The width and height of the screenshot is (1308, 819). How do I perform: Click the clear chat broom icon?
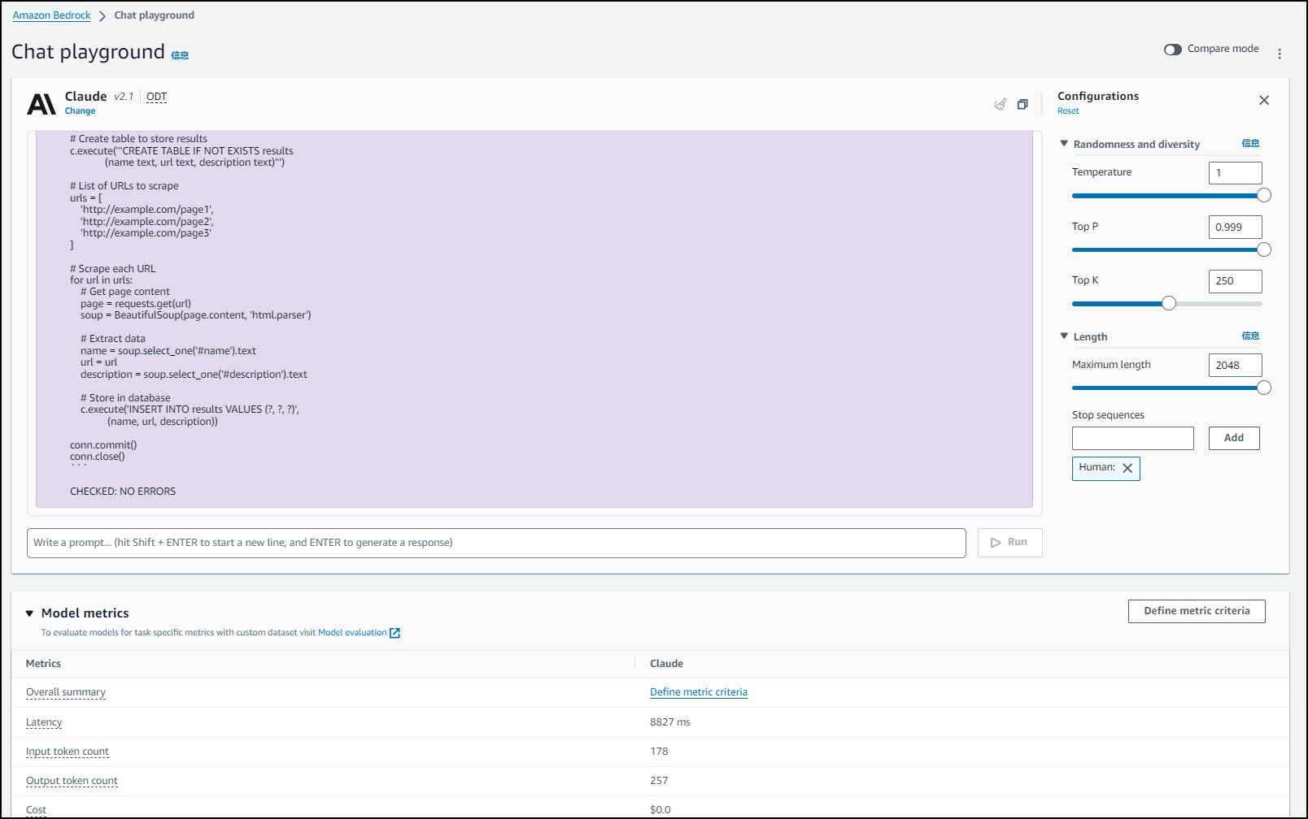(1000, 104)
